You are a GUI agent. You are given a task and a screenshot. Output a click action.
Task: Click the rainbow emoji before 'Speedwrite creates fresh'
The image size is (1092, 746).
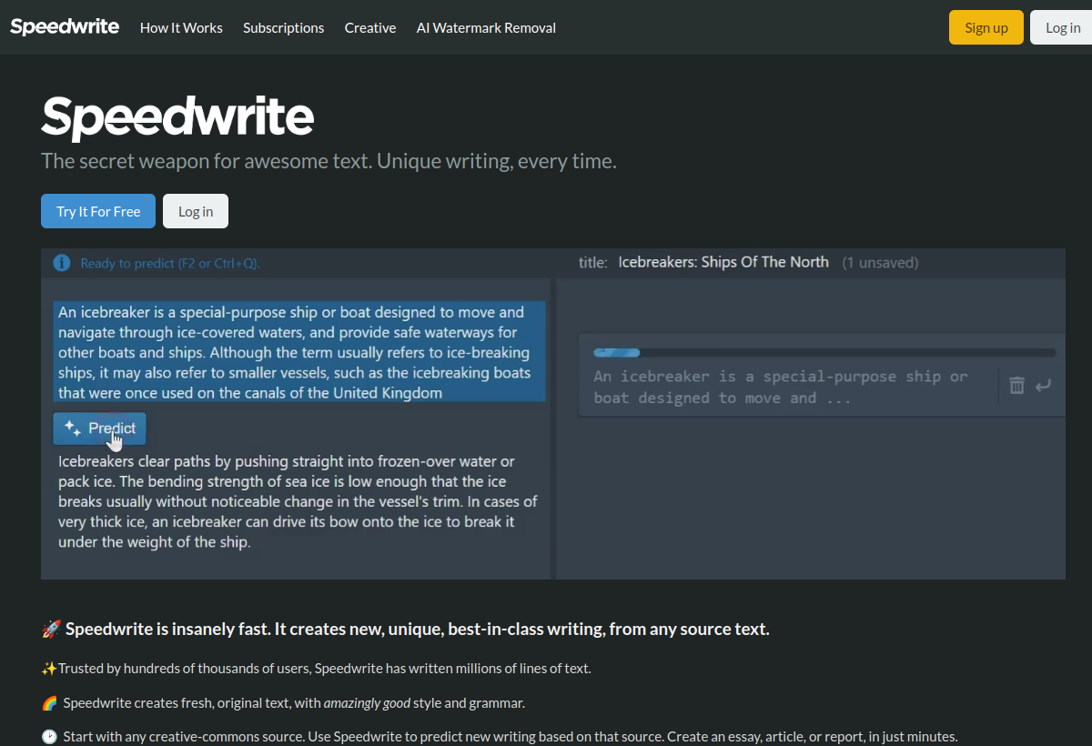(x=49, y=703)
